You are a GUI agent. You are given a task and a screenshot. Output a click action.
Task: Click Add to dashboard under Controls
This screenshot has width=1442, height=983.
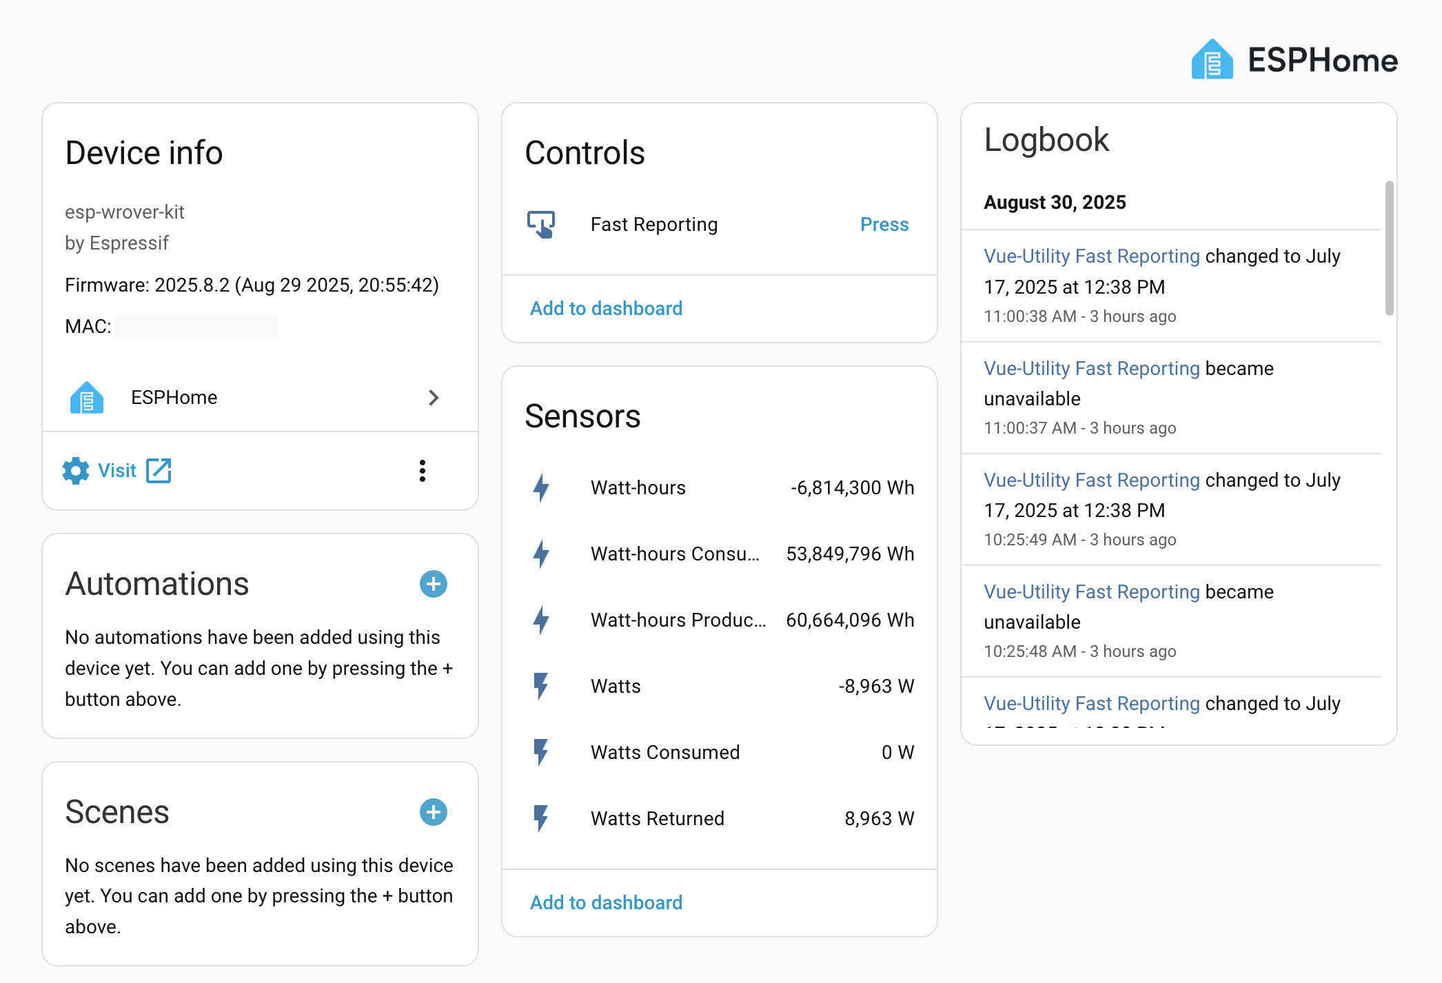click(x=606, y=308)
